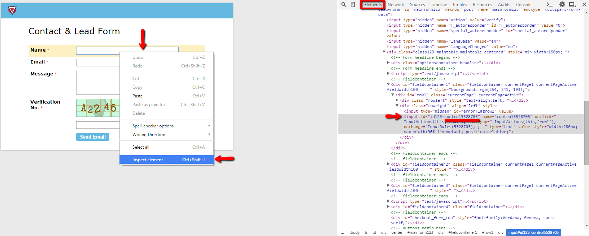Select the hidden input name="action" line
The image size is (589, 236).
point(446,20)
